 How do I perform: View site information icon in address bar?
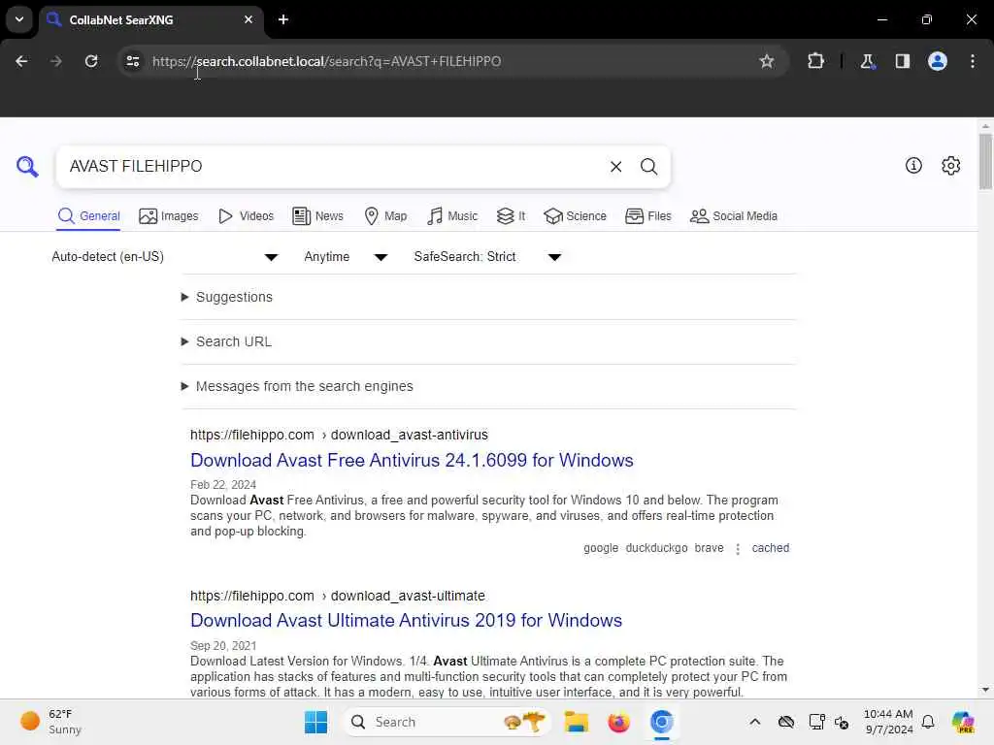(132, 61)
